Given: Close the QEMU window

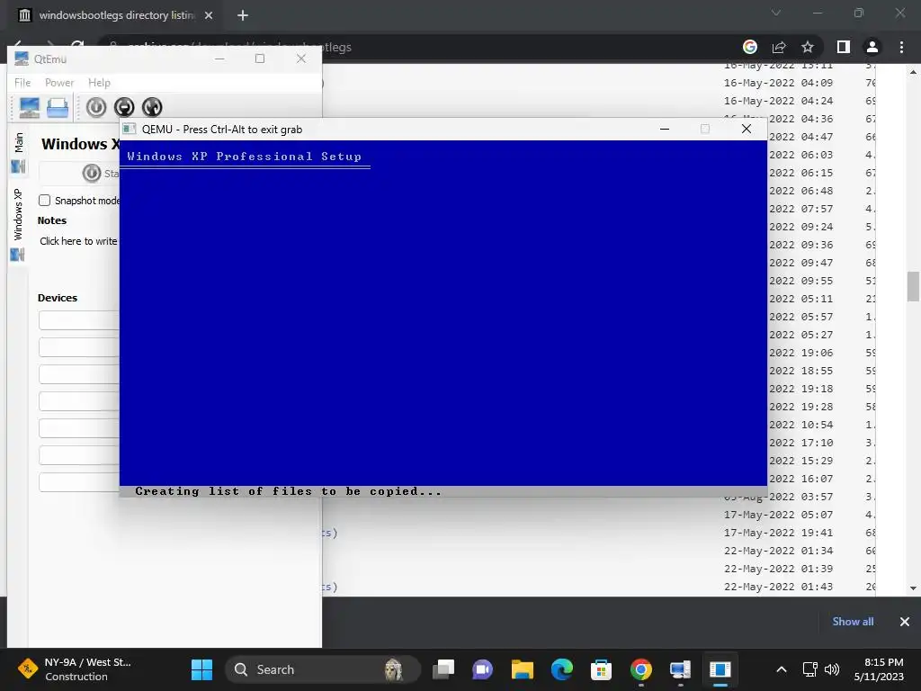Looking at the screenshot, I should 746,129.
